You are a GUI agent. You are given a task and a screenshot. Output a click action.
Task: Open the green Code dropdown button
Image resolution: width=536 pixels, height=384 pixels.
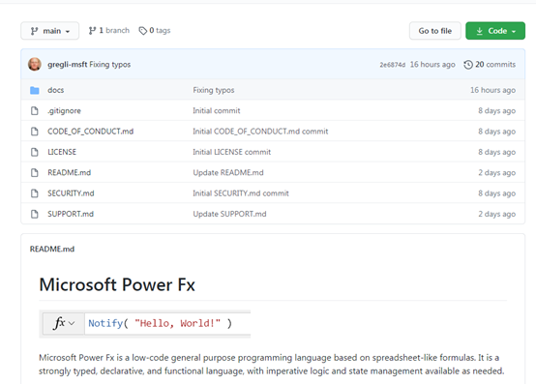(x=495, y=31)
